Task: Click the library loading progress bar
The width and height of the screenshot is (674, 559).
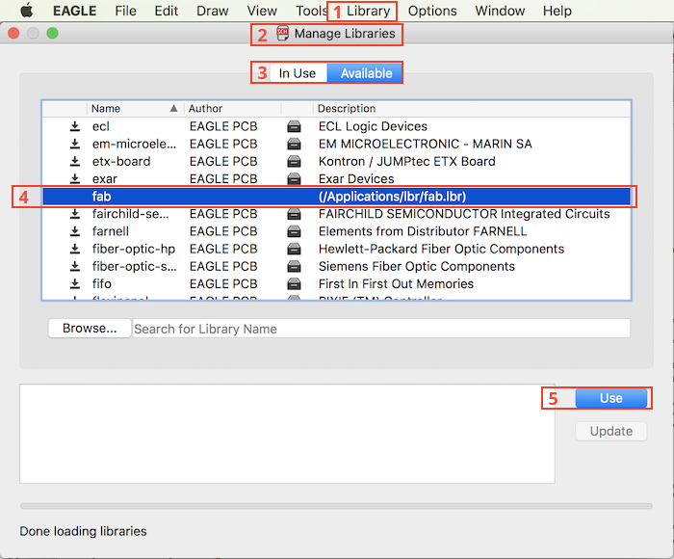Action: point(337,506)
